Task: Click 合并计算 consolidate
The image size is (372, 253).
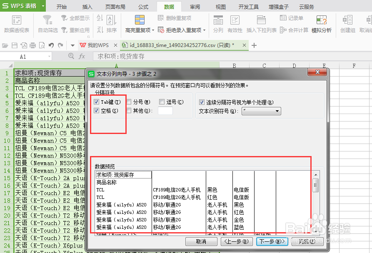Action: pyautogui.click(x=294, y=30)
